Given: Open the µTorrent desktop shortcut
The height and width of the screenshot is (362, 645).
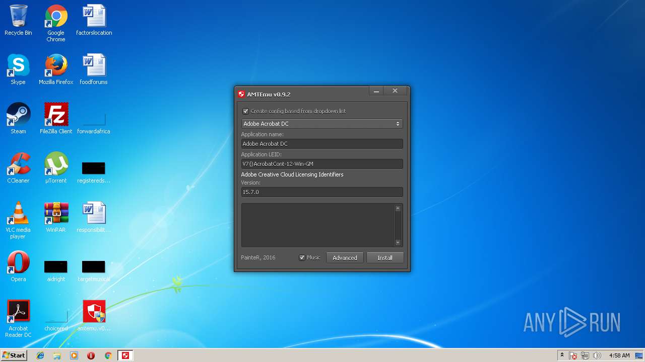Looking at the screenshot, I should click(x=56, y=168).
